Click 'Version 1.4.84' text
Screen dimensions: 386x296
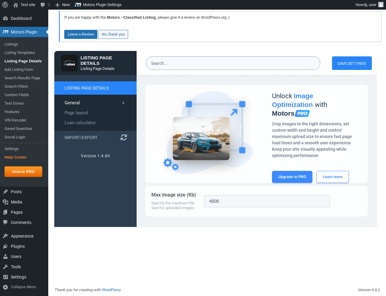[95, 156]
